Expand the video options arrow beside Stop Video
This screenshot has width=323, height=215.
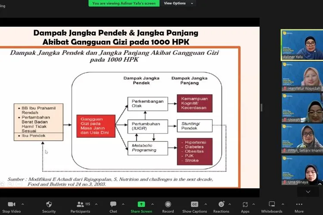[23, 204]
